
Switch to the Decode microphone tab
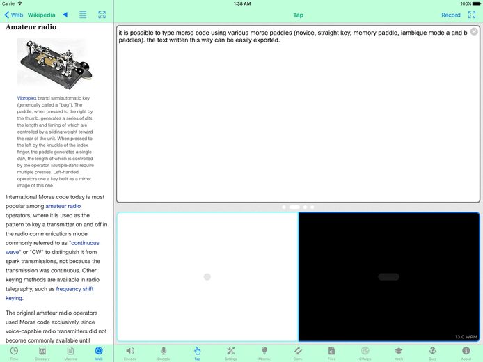click(x=164, y=354)
